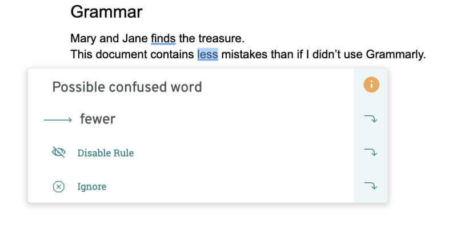Click the crossed-out eye icon

[x=59, y=152]
